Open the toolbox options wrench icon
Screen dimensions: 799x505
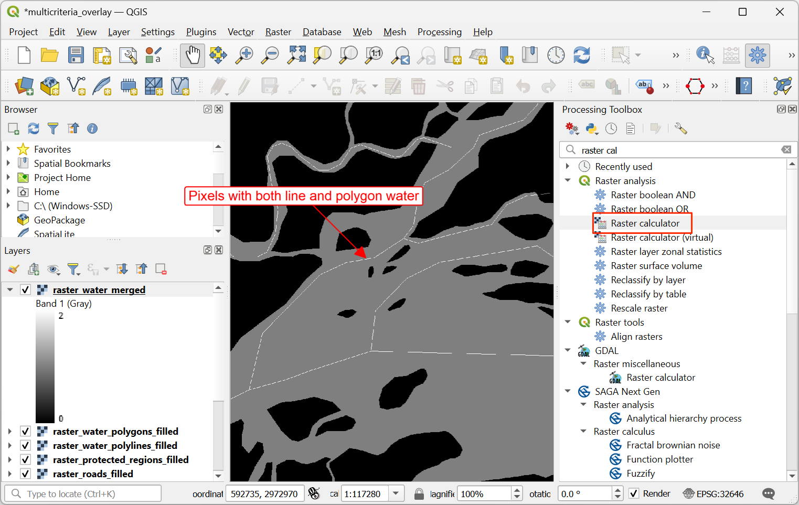pos(680,128)
